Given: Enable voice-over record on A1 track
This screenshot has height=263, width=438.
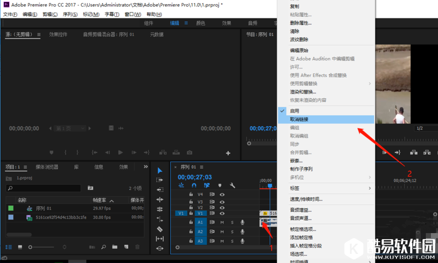Looking at the screenshot, I should [x=242, y=222].
